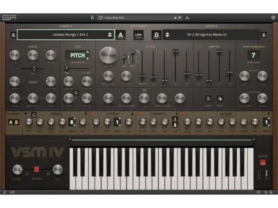Select the sine LFO waveform icon
The image size is (278, 208).
pyautogui.click(x=67, y=73)
